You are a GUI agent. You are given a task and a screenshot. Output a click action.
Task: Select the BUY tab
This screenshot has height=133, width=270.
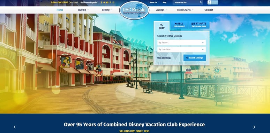tap(162, 26)
